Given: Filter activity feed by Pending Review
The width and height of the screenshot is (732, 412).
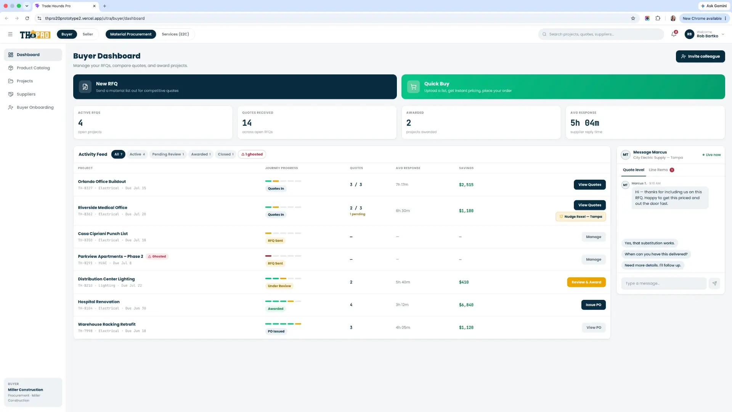Looking at the screenshot, I should 168,154.
